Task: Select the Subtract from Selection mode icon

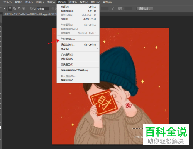Action: 19,8
